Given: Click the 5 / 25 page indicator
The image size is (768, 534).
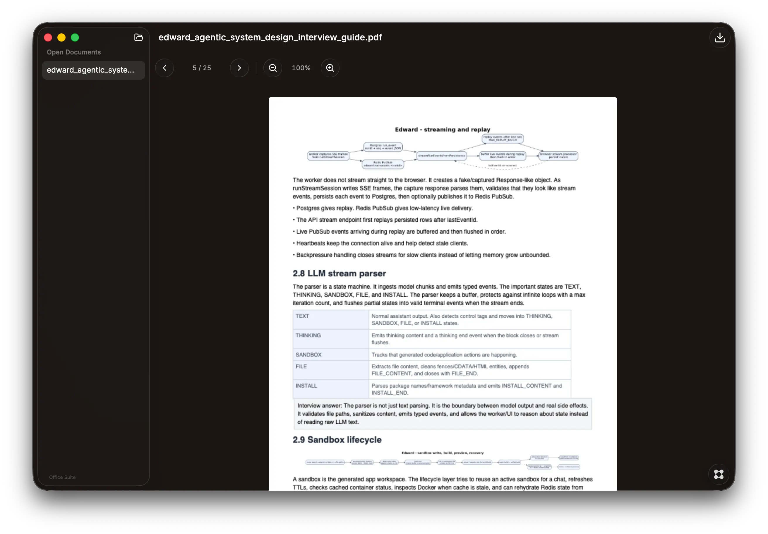Looking at the screenshot, I should (202, 68).
